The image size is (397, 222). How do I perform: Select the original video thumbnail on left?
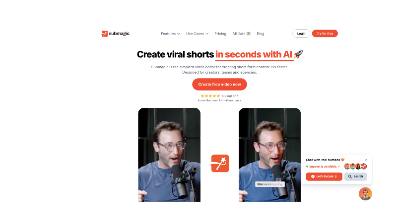coord(169,155)
